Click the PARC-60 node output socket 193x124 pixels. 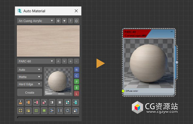pos(177,62)
